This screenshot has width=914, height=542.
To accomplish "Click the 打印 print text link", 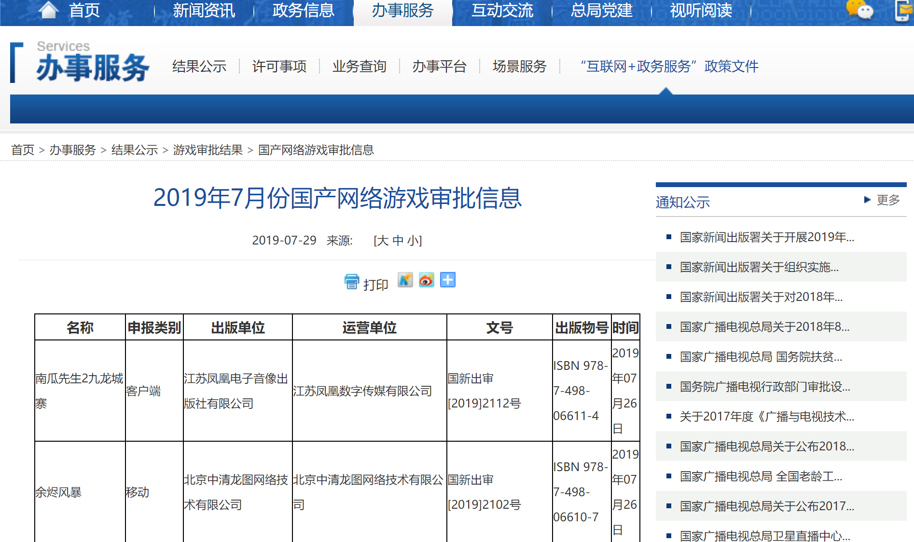I will tap(376, 285).
